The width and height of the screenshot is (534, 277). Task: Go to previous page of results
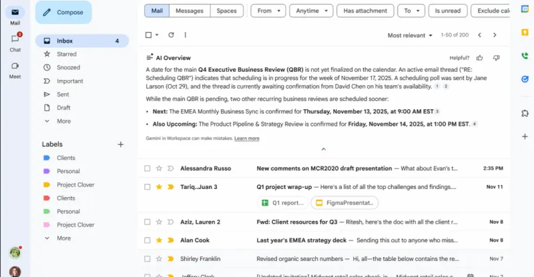[x=479, y=35]
